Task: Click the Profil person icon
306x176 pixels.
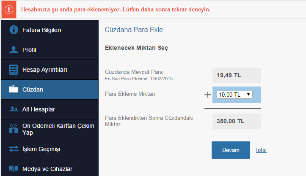Action: [14, 50]
